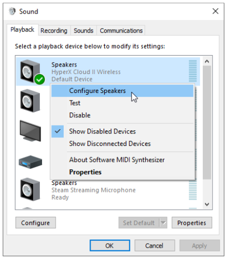Click the device list scroll up arrow
Screen dimensions: 226x259
(207, 62)
